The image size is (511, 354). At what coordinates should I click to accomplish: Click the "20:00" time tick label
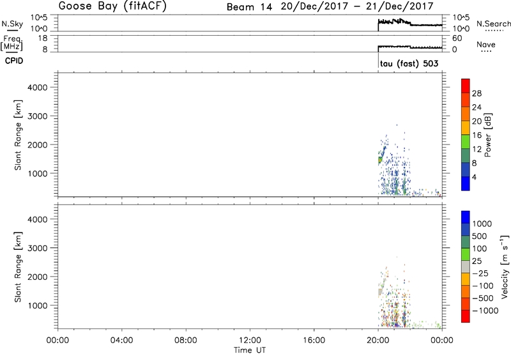pos(378,341)
